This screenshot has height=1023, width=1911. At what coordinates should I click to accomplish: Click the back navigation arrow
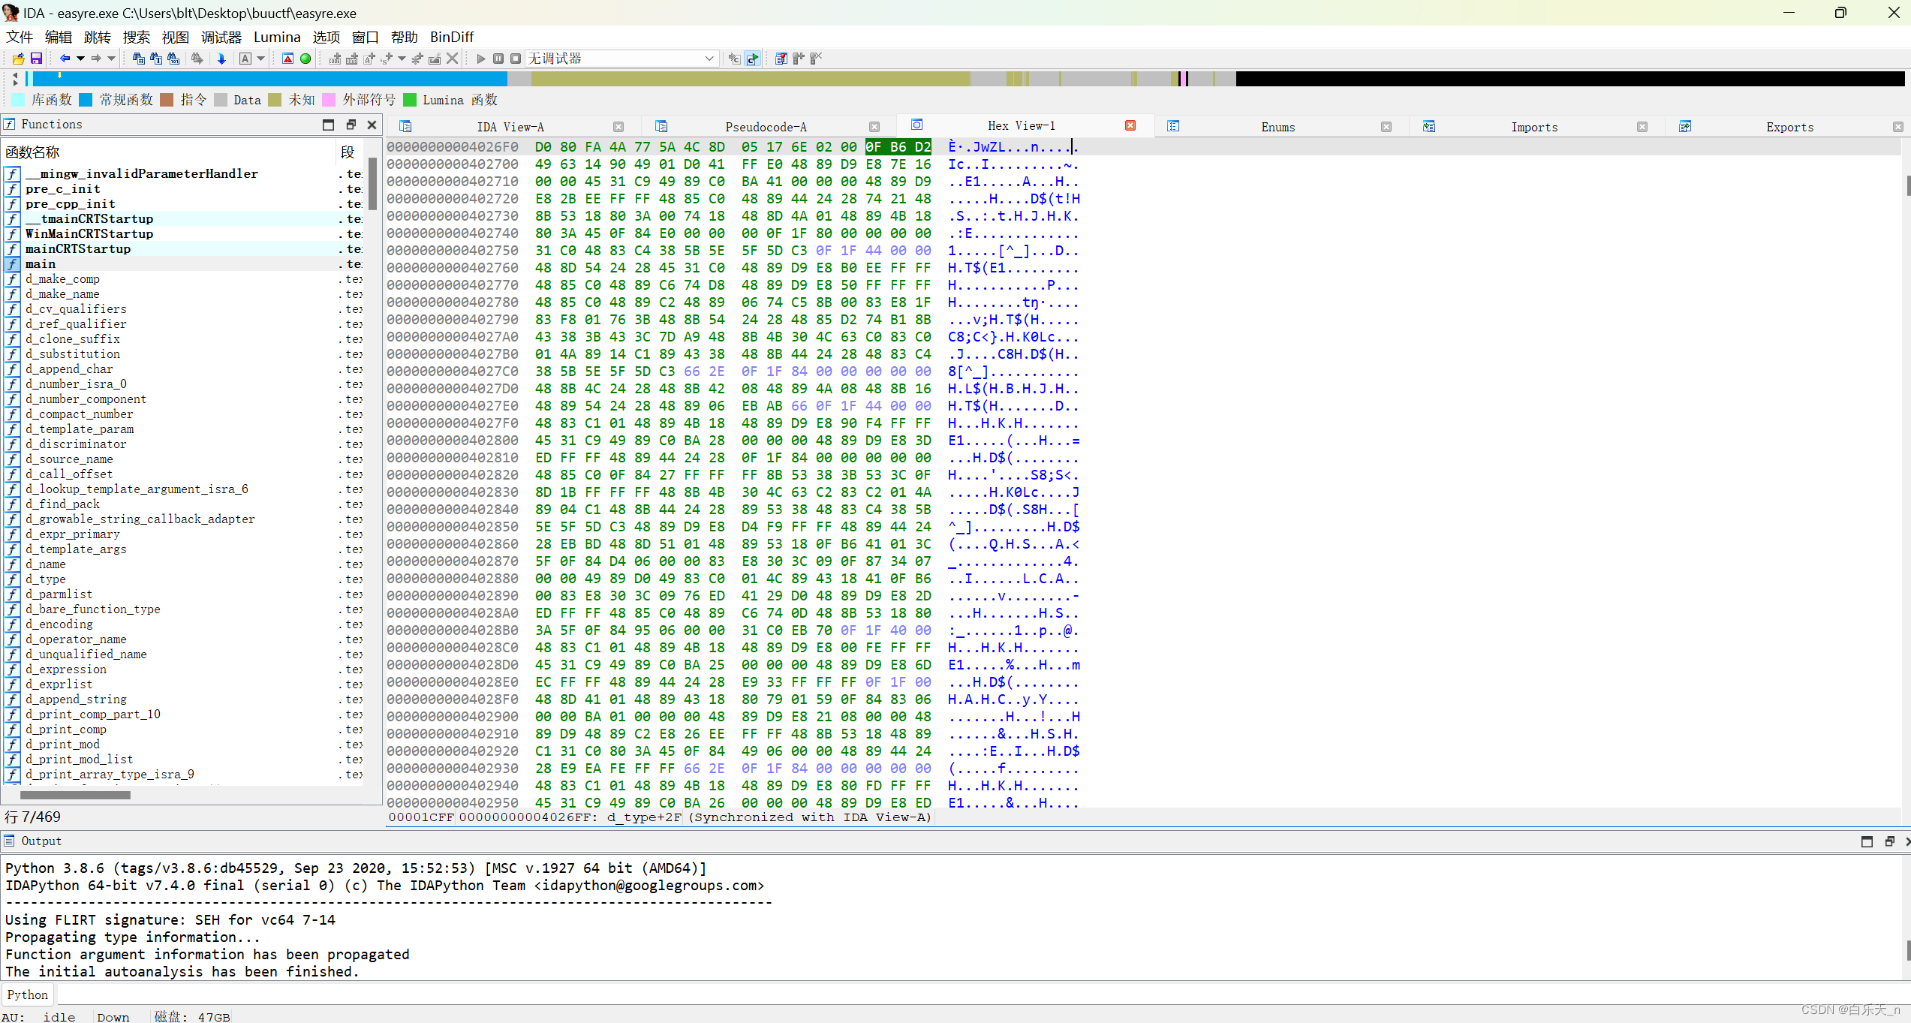(x=65, y=59)
